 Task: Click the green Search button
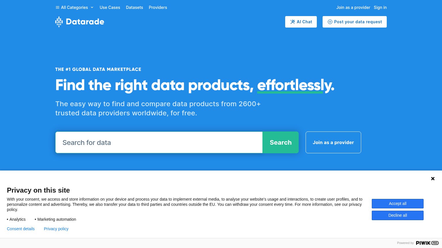click(281, 142)
